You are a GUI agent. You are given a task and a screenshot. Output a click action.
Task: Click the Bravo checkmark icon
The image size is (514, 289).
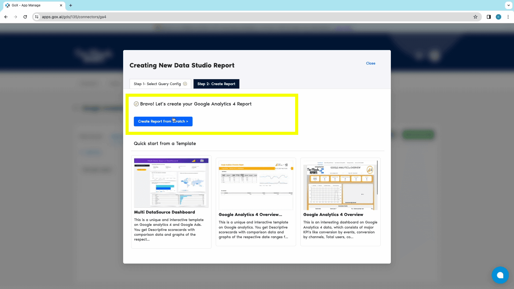point(136,104)
